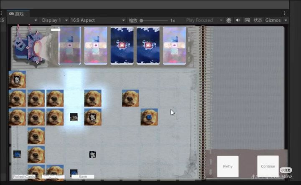Viewport: 301px width, 185px height.
Task: Toggle the 状态 stats overlay
Action: [x=258, y=20]
